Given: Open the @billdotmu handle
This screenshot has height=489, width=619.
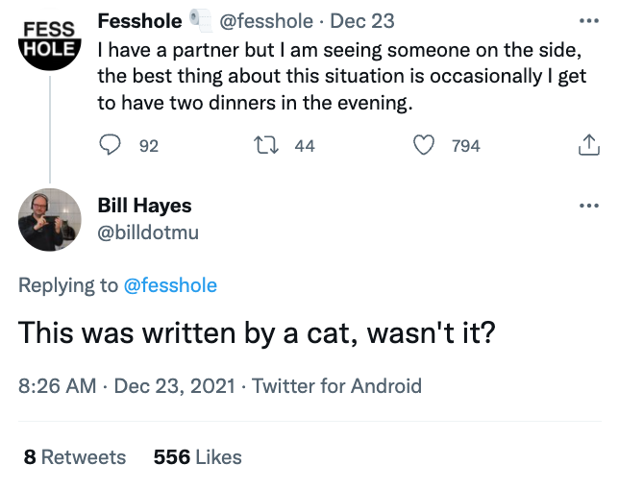Looking at the screenshot, I should (x=148, y=232).
